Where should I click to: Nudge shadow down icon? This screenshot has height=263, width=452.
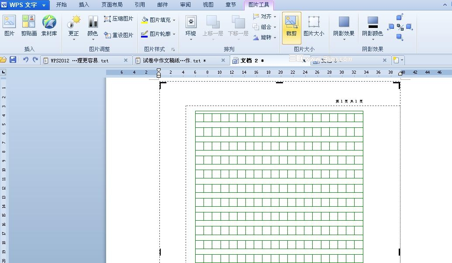tap(400, 37)
